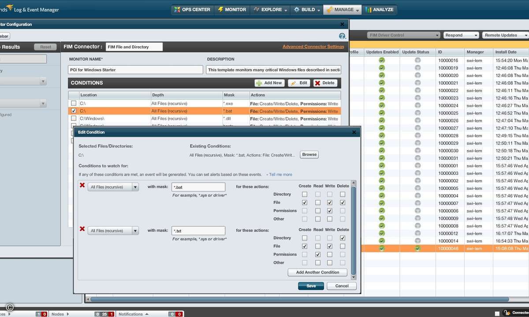The image size is (529, 317).
Task: Open the All Files (recursive) dropdown
Action: tap(136, 187)
